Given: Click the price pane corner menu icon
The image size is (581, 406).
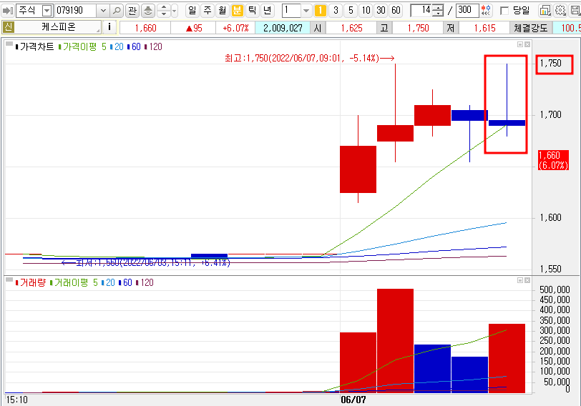Looking at the screenshot, I should pyautogui.click(x=9, y=44).
